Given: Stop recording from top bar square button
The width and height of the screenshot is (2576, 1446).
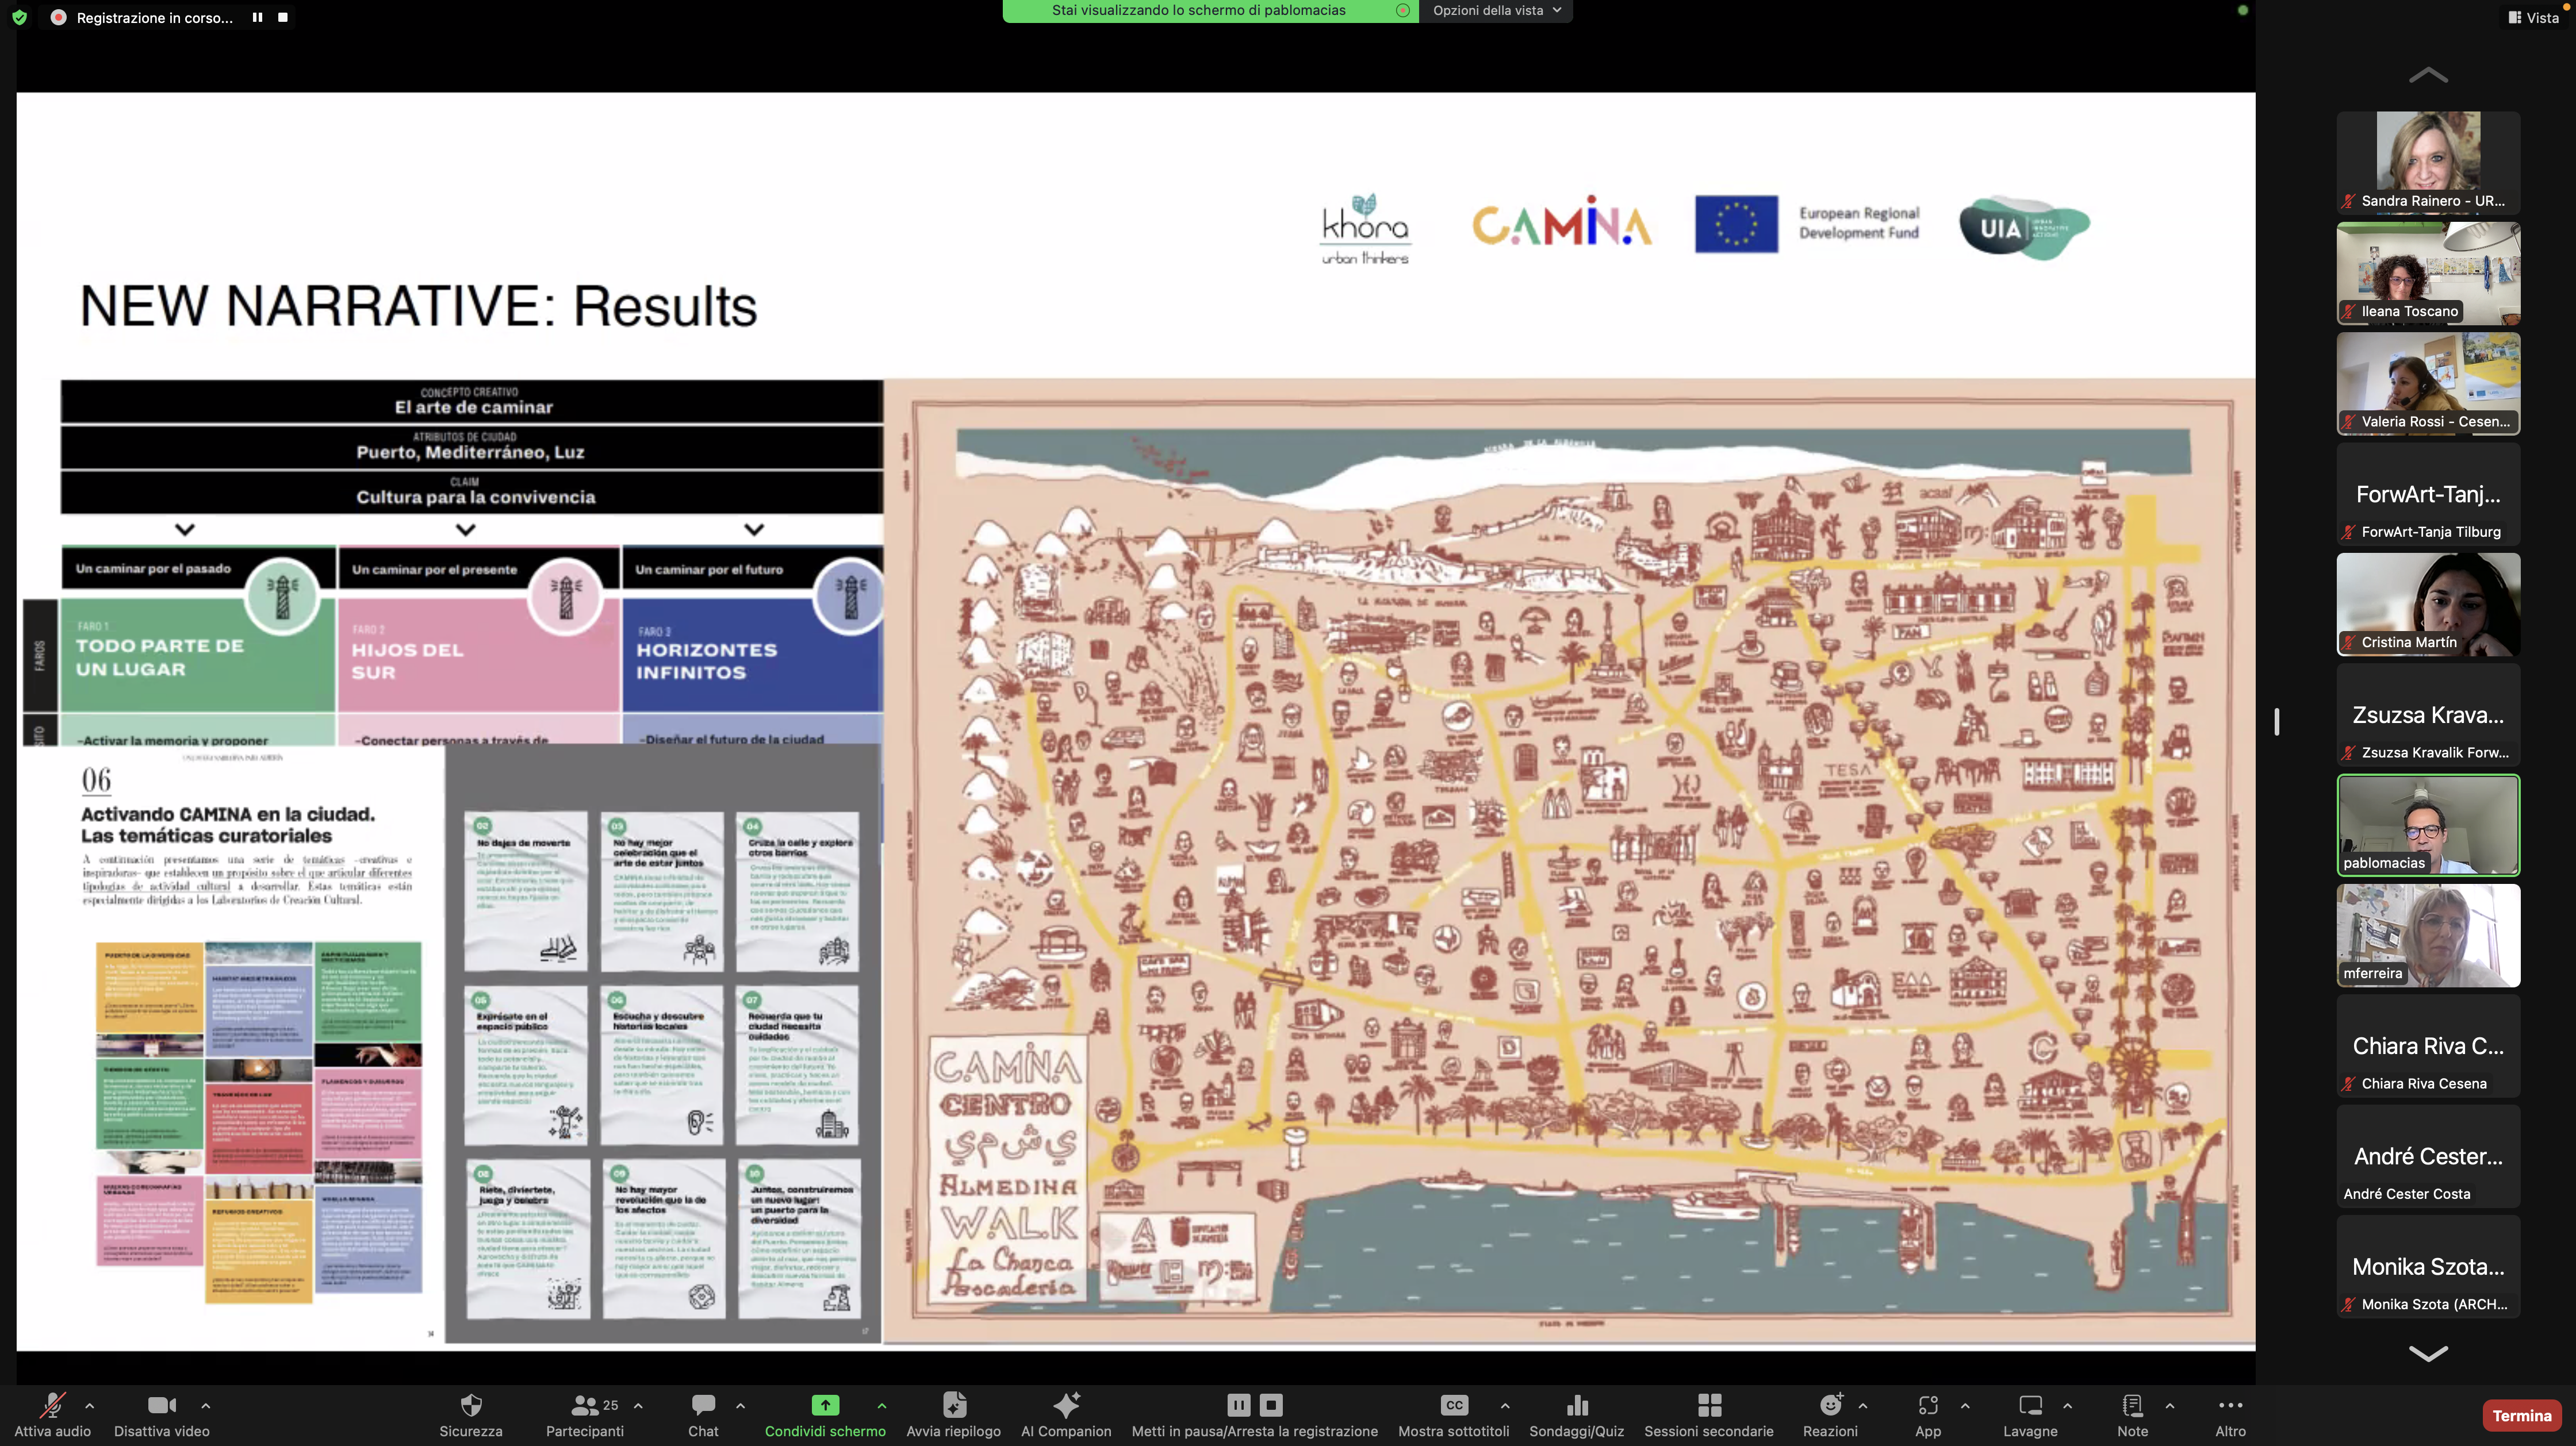Looking at the screenshot, I should pyautogui.click(x=283, y=18).
